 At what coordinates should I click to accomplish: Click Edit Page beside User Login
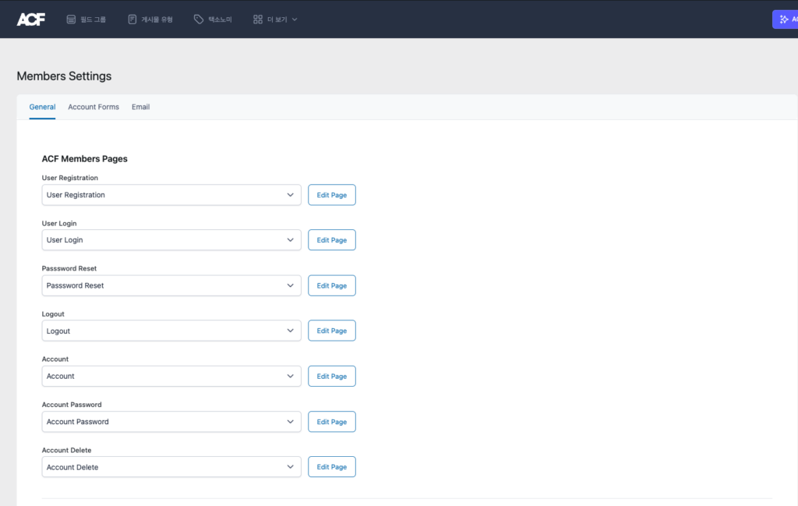click(332, 240)
